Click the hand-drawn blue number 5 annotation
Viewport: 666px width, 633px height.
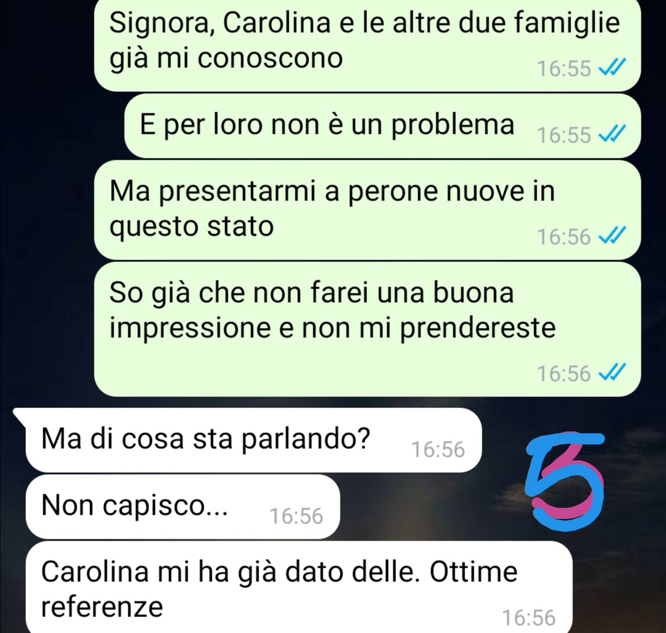pyautogui.click(x=565, y=481)
